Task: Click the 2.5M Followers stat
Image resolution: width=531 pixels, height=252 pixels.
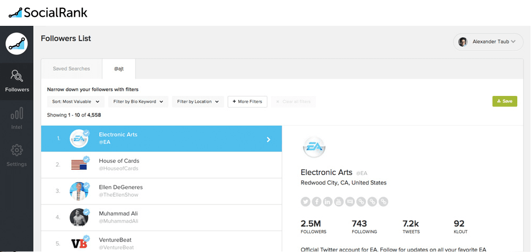Action: [314, 227]
